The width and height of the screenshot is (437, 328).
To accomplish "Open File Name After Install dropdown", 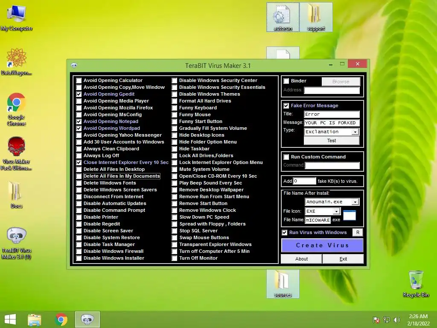I will pyautogui.click(x=355, y=202).
